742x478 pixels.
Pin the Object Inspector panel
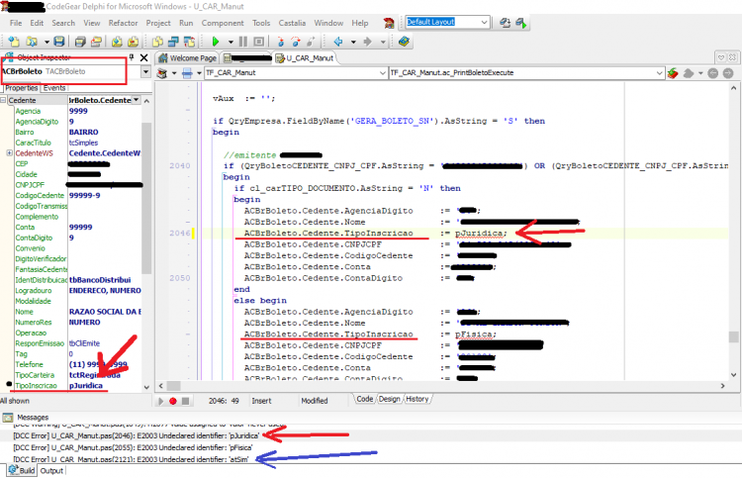[x=132, y=57]
